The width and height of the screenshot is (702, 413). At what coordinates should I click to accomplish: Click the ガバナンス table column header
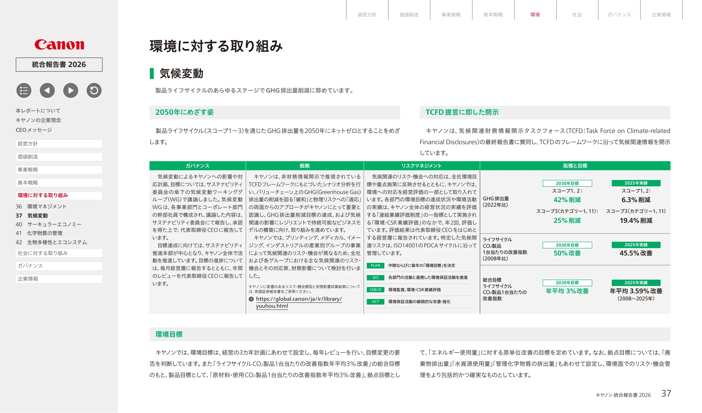click(x=197, y=166)
